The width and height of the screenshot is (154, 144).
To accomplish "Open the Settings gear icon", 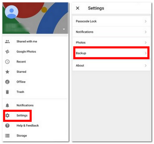I will click(x=7, y=116).
